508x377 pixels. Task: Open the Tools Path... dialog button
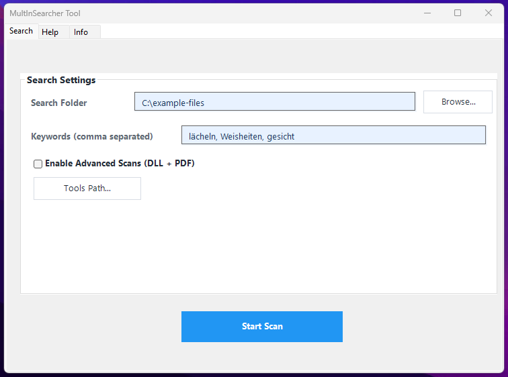click(87, 188)
